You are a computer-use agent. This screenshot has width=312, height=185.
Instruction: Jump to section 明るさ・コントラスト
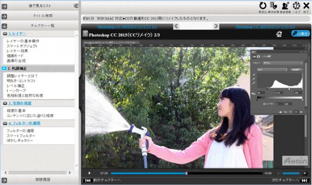point(21,81)
